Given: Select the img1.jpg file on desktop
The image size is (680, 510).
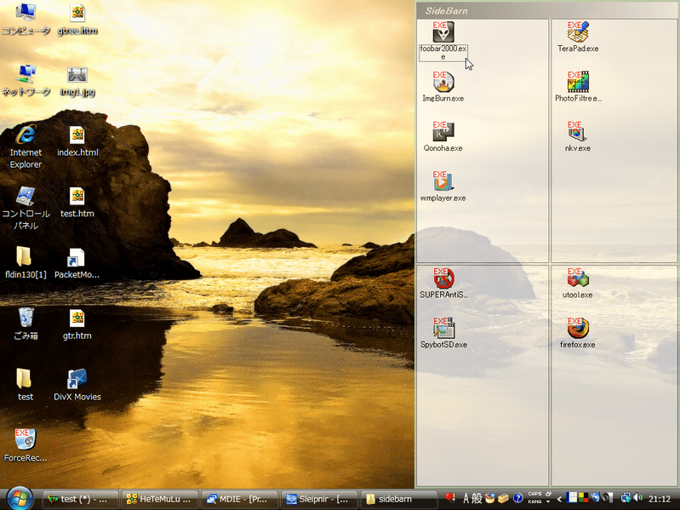Looking at the screenshot, I should [77, 76].
